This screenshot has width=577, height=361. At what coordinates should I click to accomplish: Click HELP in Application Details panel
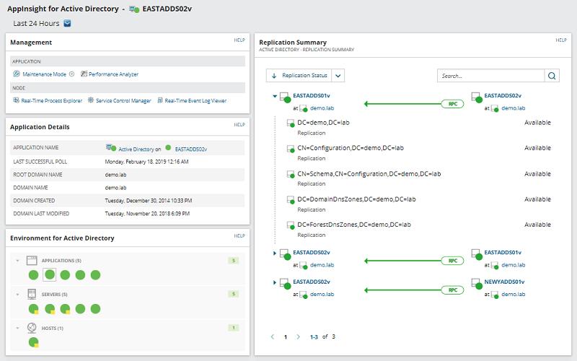coord(239,124)
